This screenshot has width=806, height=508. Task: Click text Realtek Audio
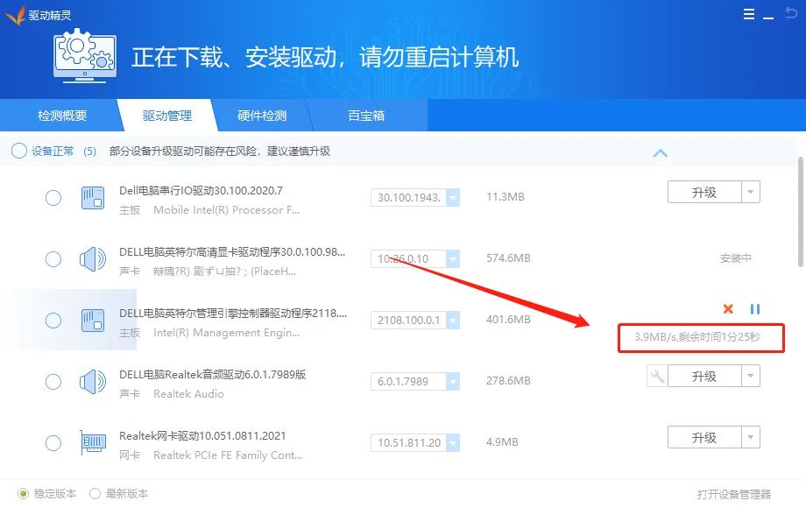188,394
